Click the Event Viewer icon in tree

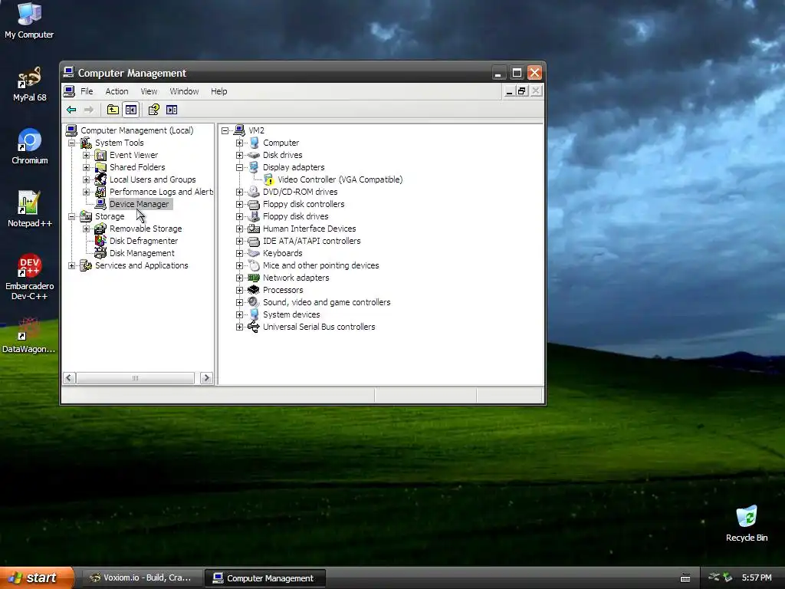point(100,155)
